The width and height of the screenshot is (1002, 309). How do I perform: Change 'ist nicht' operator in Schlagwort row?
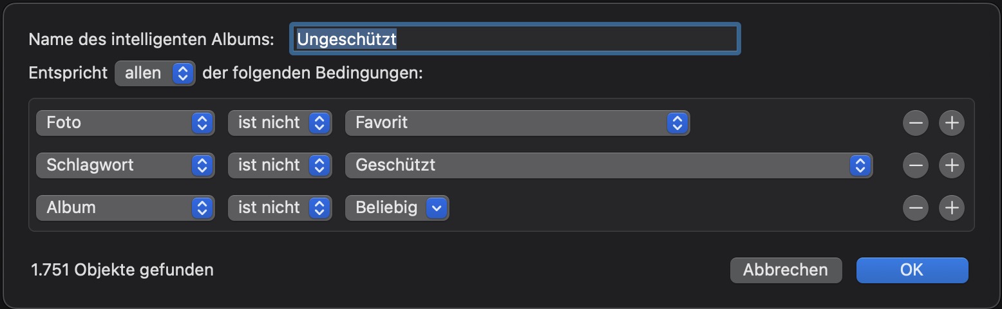(279, 165)
